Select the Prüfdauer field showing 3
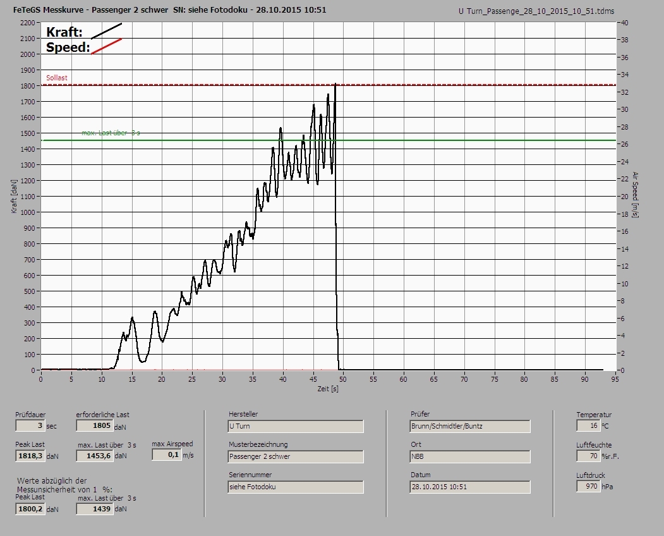This screenshot has width=664, height=536. point(30,425)
